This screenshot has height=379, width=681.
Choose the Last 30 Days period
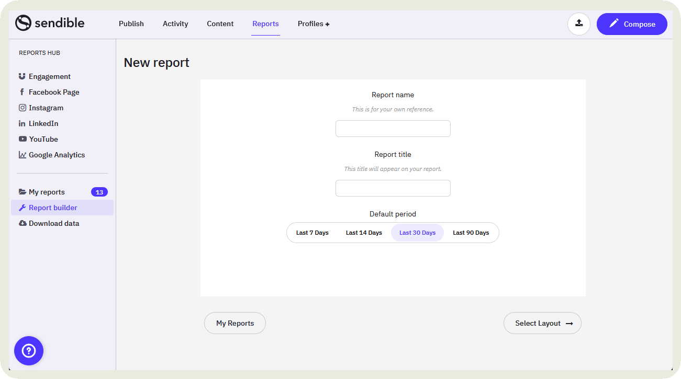click(x=417, y=233)
